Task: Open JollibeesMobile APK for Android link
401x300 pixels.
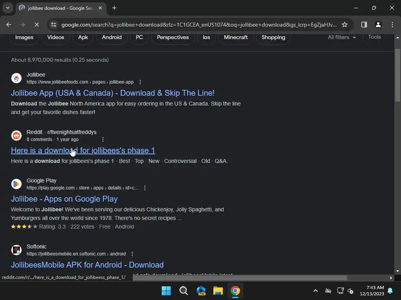Action: point(87,265)
